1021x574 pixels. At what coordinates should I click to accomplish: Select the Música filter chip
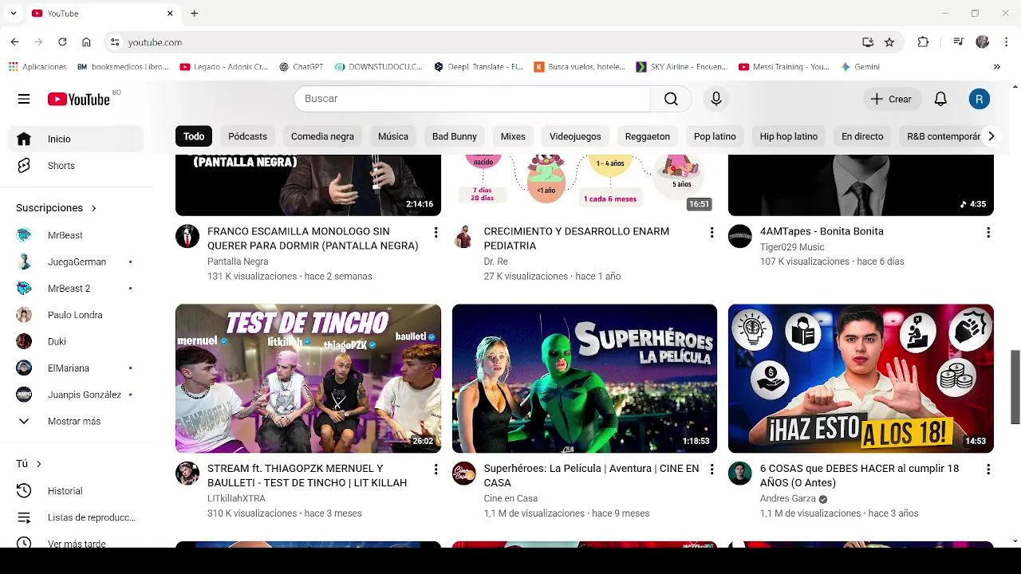[393, 136]
